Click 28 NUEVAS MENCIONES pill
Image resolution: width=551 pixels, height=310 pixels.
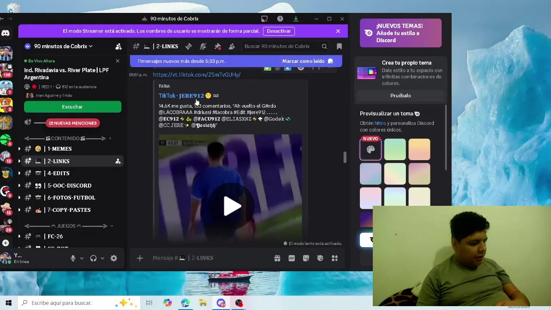[x=72, y=123]
